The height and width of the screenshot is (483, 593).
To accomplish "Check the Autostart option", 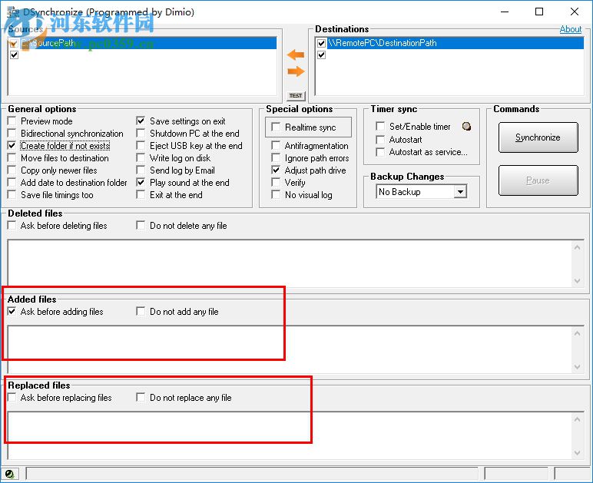I will [380, 140].
